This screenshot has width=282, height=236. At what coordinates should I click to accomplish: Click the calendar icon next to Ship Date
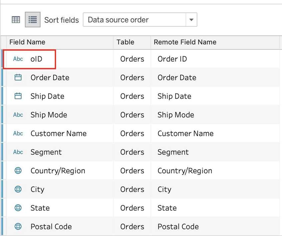18,96
